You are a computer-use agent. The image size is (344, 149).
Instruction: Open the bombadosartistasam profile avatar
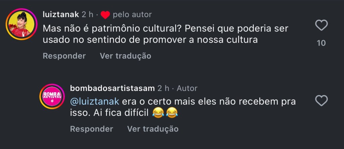tap(52, 97)
